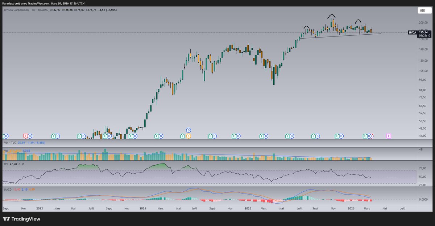Click the 105,00 price axis label
Viewport: 435px width, 226px height.
click(x=423, y=71)
